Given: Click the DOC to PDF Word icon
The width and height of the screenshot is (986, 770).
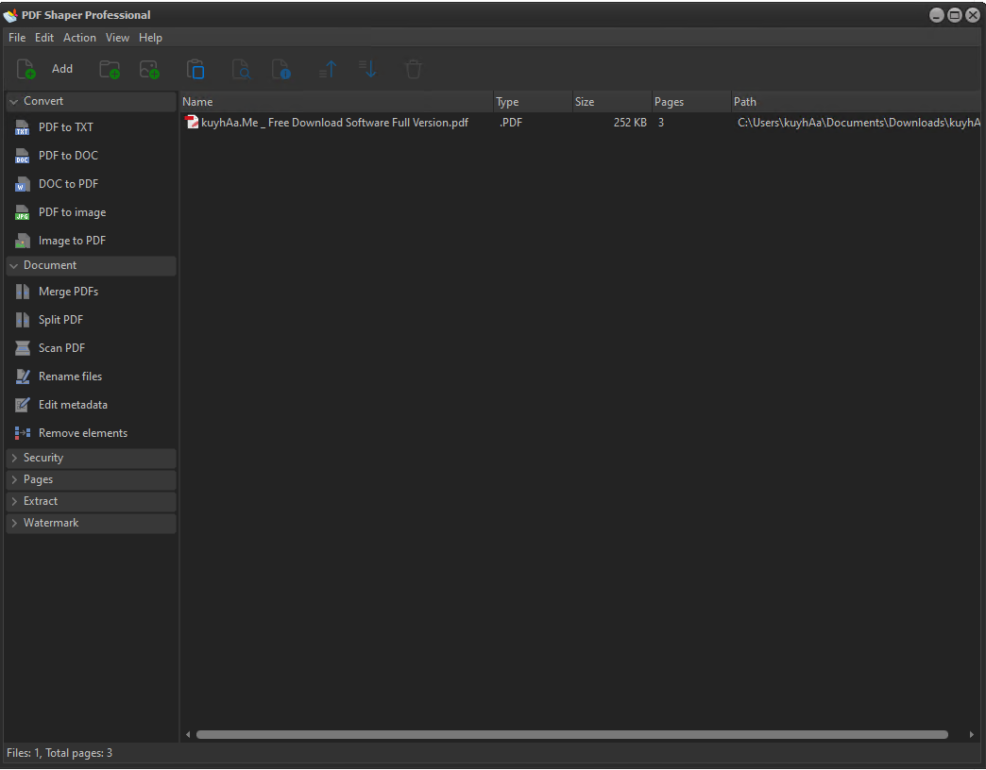Looking at the screenshot, I should pyautogui.click(x=22, y=184).
